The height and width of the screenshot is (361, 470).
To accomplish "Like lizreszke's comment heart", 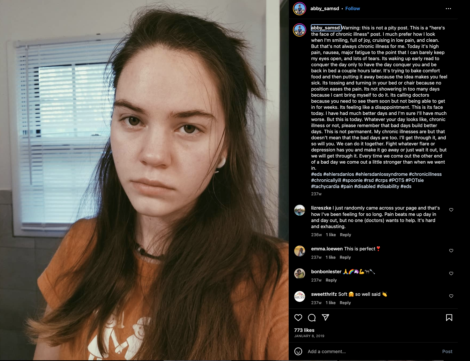I will tap(451, 210).
